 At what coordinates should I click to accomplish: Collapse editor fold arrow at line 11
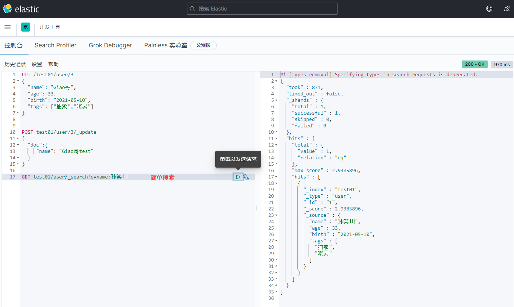coord(18,139)
